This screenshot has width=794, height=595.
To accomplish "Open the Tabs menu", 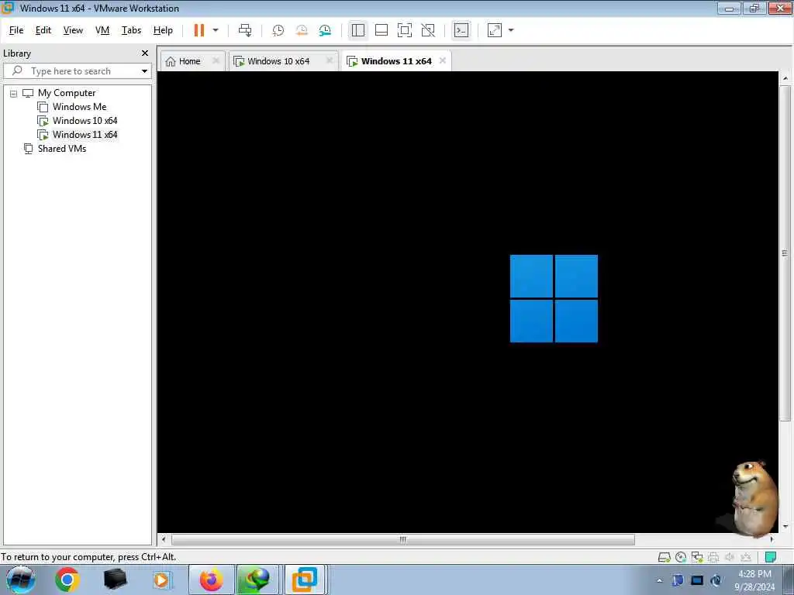I will 131,30.
